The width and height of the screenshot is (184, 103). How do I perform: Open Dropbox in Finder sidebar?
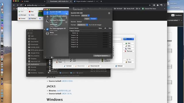(x=33, y=59)
